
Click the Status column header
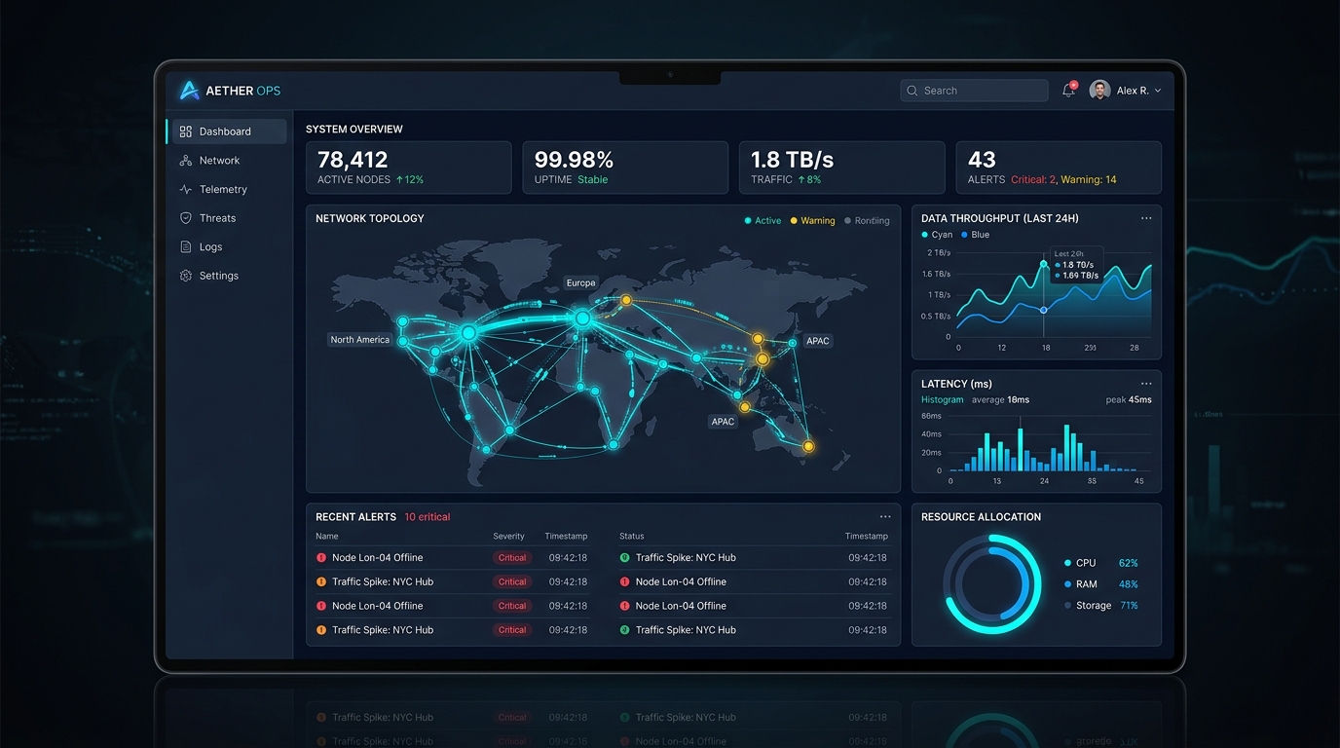coord(632,537)
